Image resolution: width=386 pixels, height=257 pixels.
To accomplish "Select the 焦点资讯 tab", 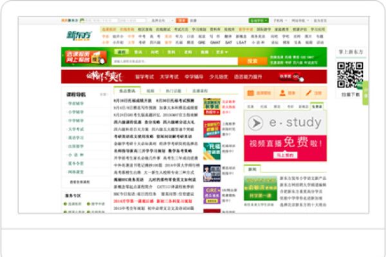I will point(127,91).
